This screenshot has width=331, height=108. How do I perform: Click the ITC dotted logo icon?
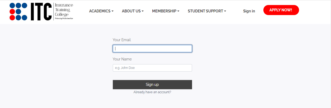click(18, 12)
